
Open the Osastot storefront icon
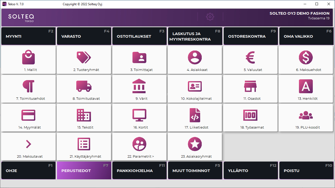coord(250,86)
